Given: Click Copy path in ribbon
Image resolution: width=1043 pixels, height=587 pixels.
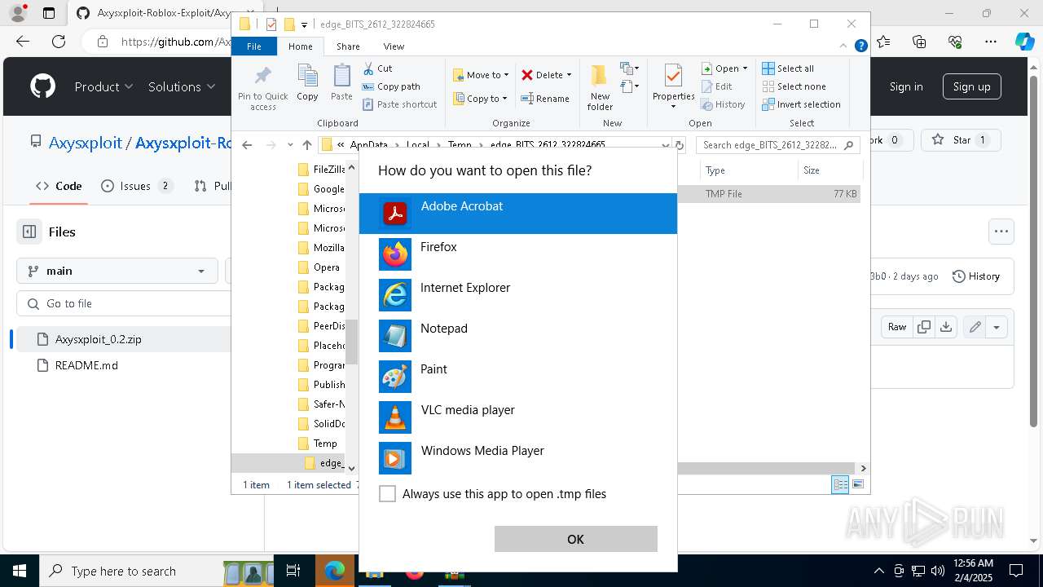Looking at the screenshot, I should (x=391, y=86).
